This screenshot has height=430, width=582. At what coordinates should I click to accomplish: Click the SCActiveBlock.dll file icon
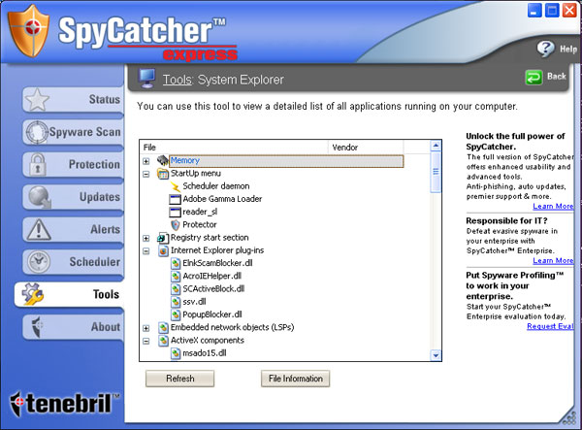(176, 289)
